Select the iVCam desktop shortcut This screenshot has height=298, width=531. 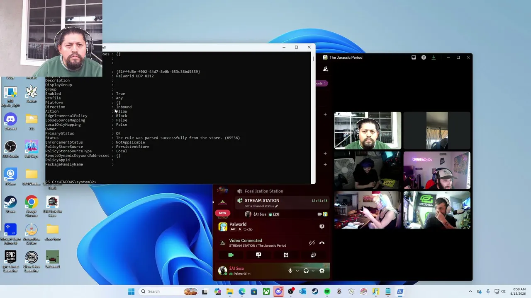[10, 177]
